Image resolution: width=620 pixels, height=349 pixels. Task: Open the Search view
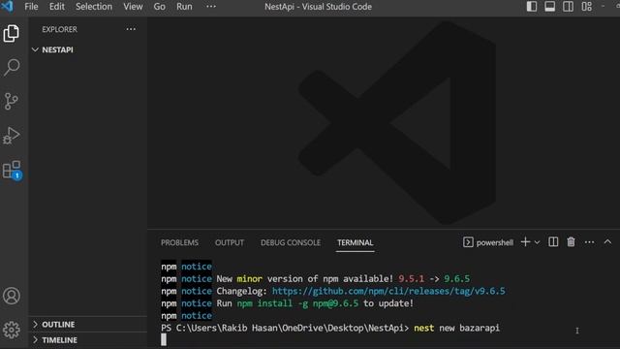(12, 67)
